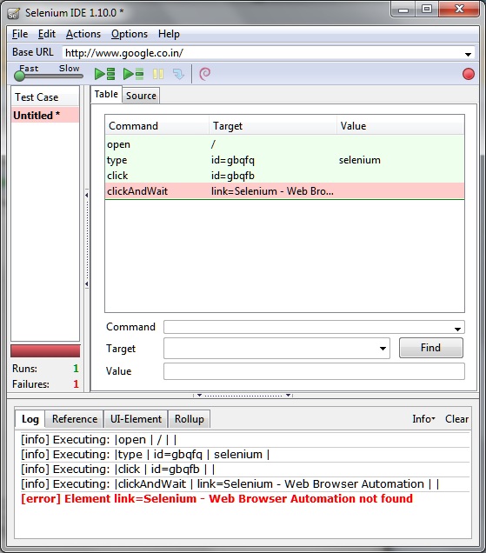
Task: Collapse test case pane upper arrow
Action: pos(87,195)
